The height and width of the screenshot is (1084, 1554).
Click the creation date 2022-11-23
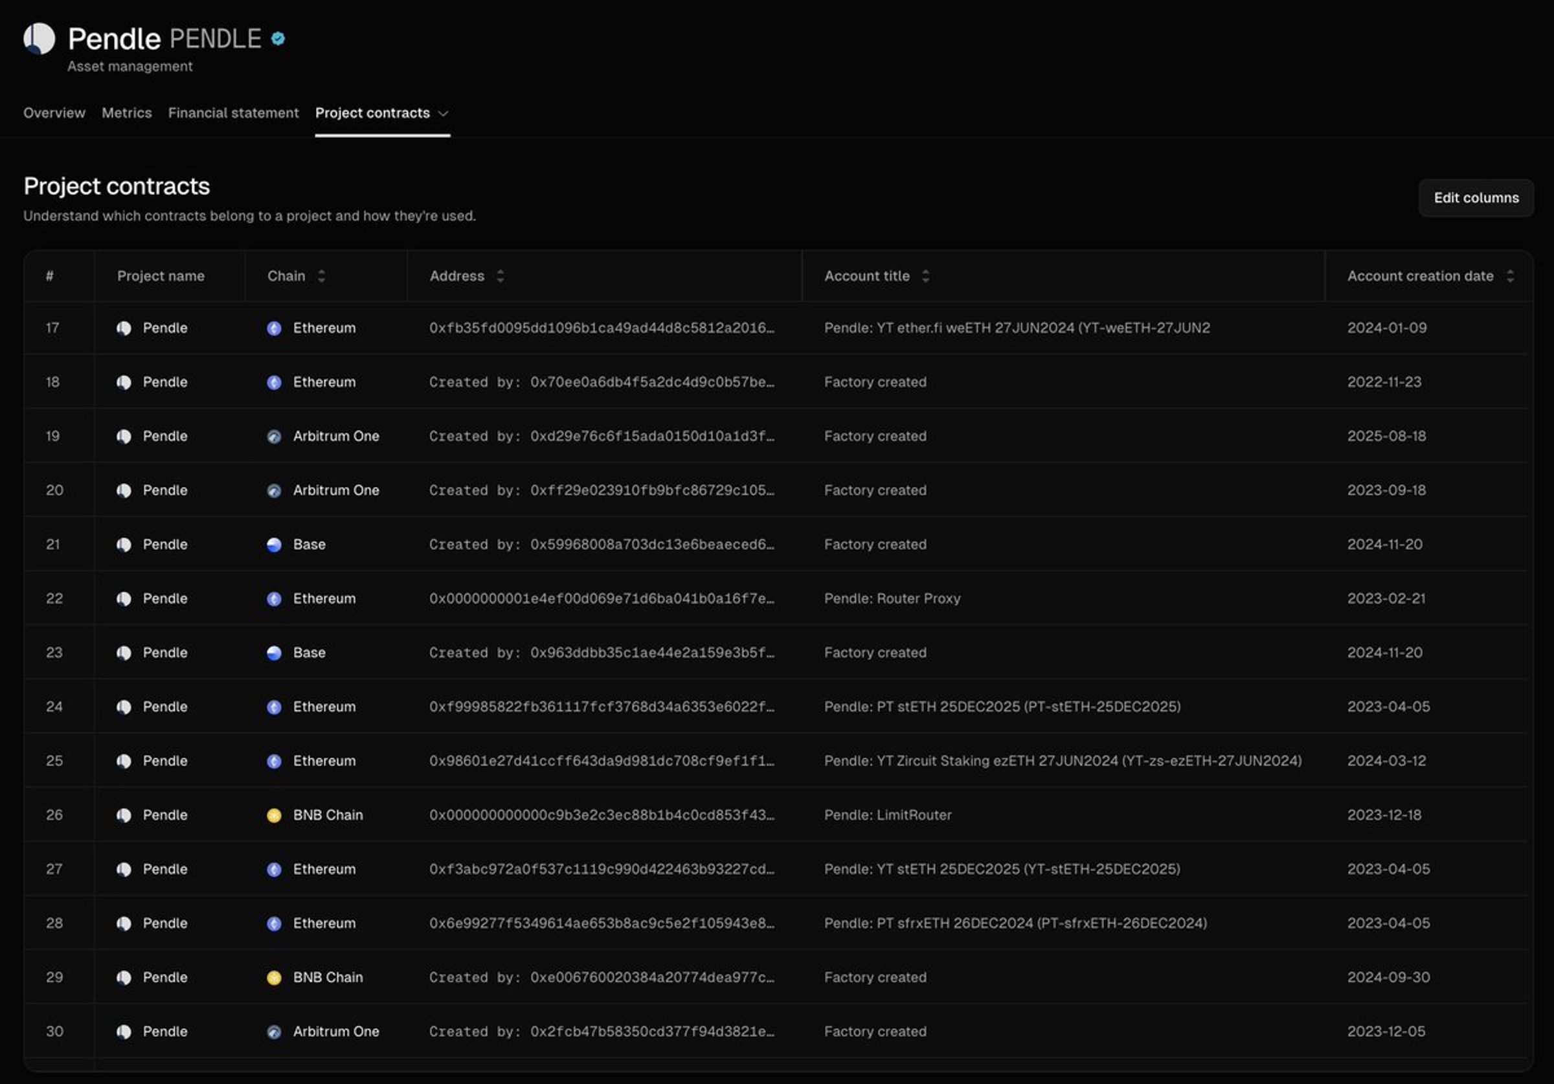point(1384,382)
